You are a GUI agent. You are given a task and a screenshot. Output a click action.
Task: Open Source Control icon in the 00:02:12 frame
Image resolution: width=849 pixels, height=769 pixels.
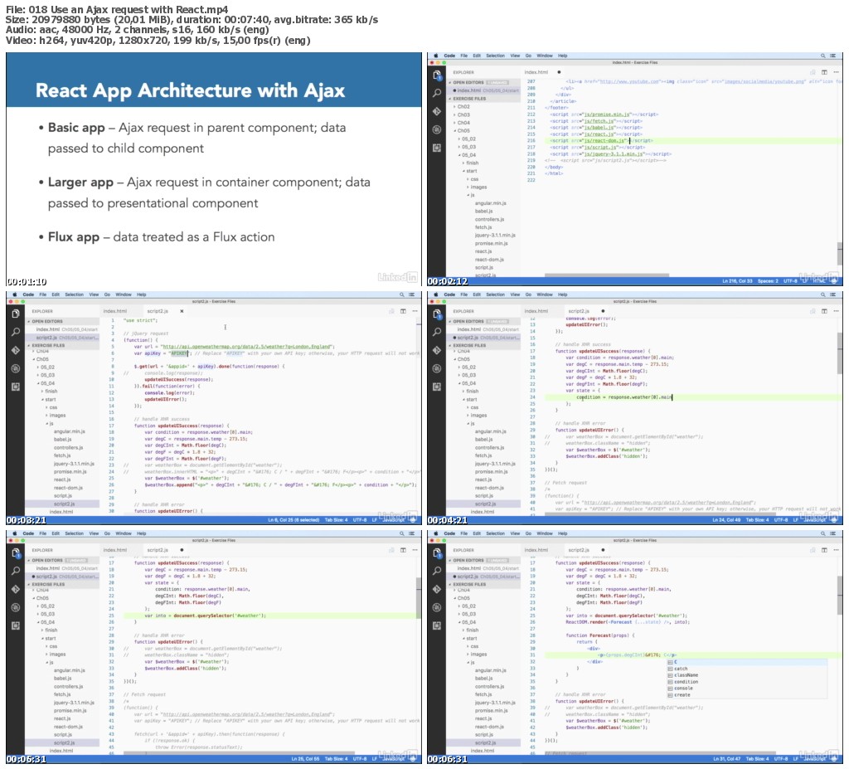[437, 111]
